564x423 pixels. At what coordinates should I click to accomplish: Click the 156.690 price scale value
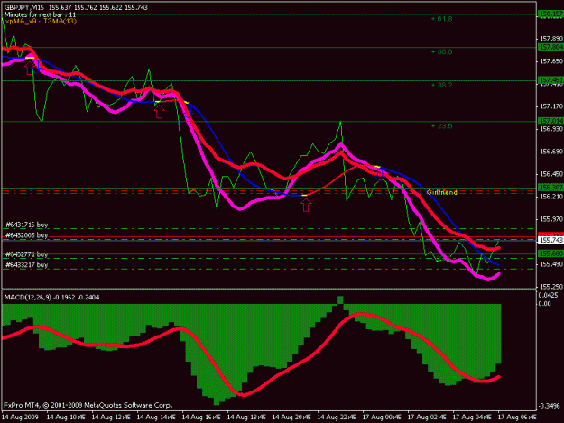tap(551, 152)
